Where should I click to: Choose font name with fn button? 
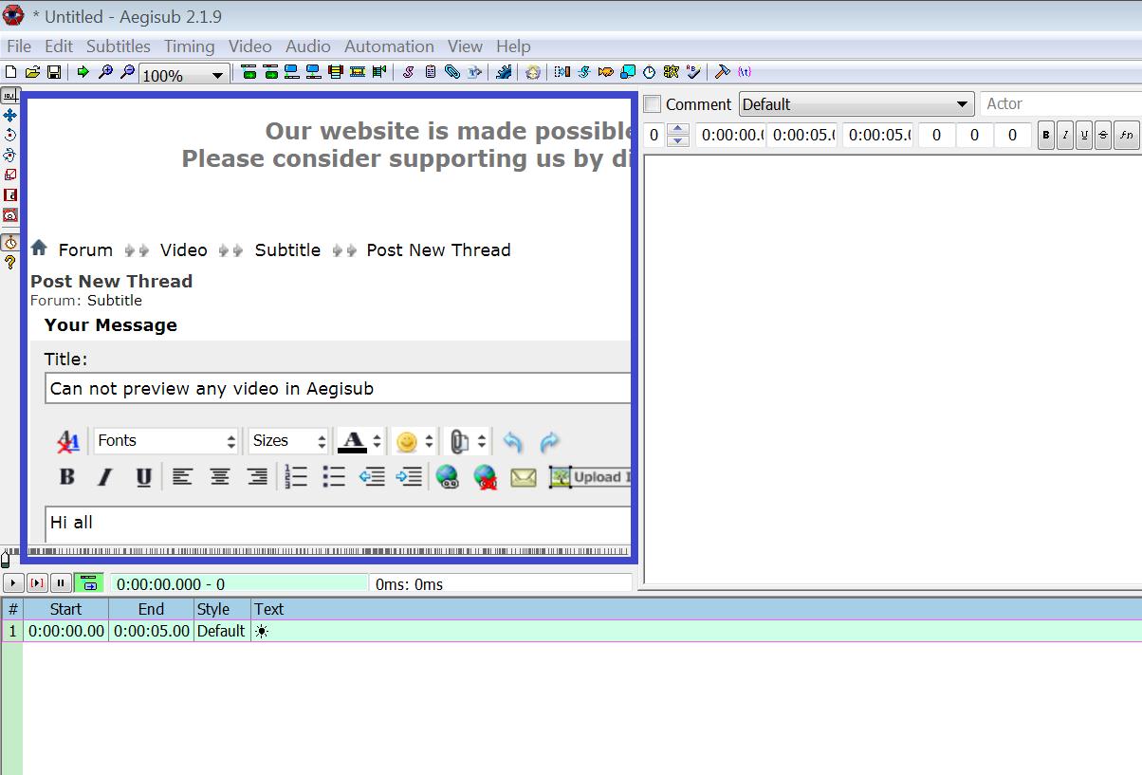[x=1126, y=135]
